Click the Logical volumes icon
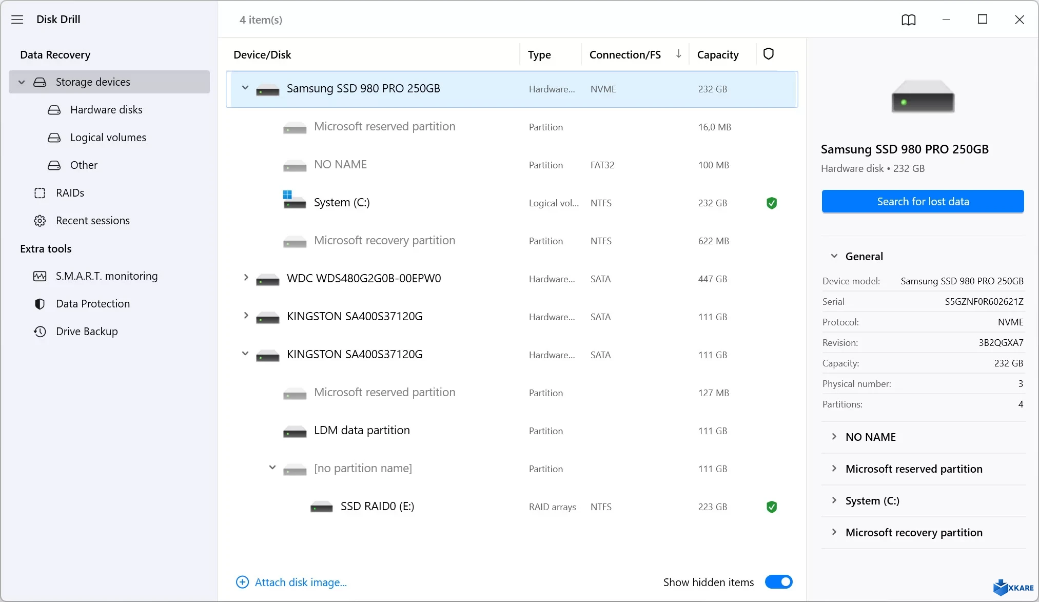Screen dimensions: 1039x602 coord(54,138)
